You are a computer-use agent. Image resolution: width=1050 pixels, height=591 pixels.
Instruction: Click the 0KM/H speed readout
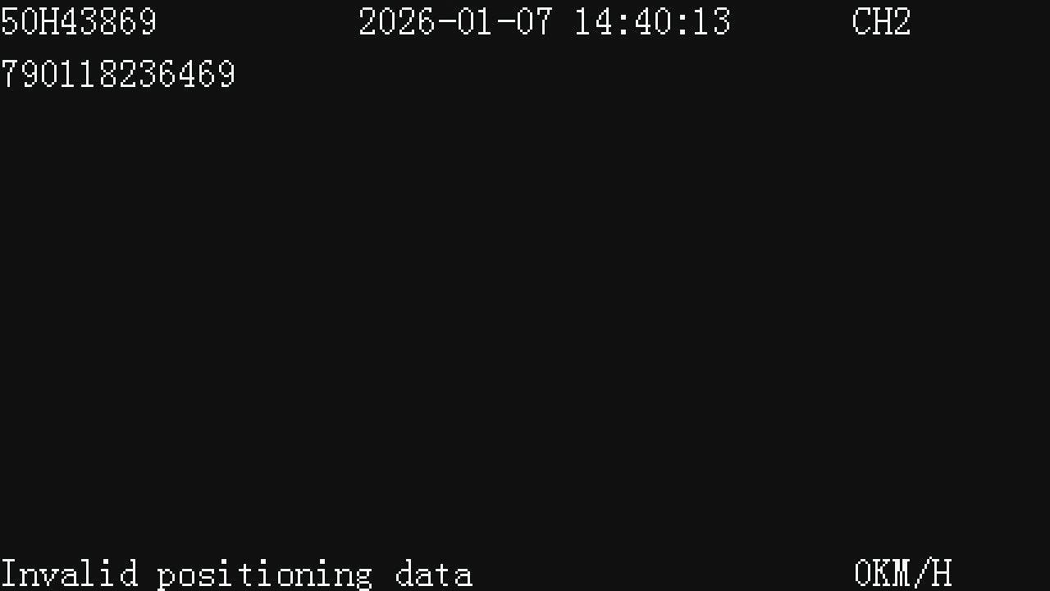pos(903,574)
